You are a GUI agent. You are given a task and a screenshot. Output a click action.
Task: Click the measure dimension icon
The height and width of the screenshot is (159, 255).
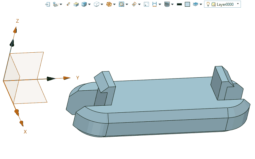(x=154, y=4)
